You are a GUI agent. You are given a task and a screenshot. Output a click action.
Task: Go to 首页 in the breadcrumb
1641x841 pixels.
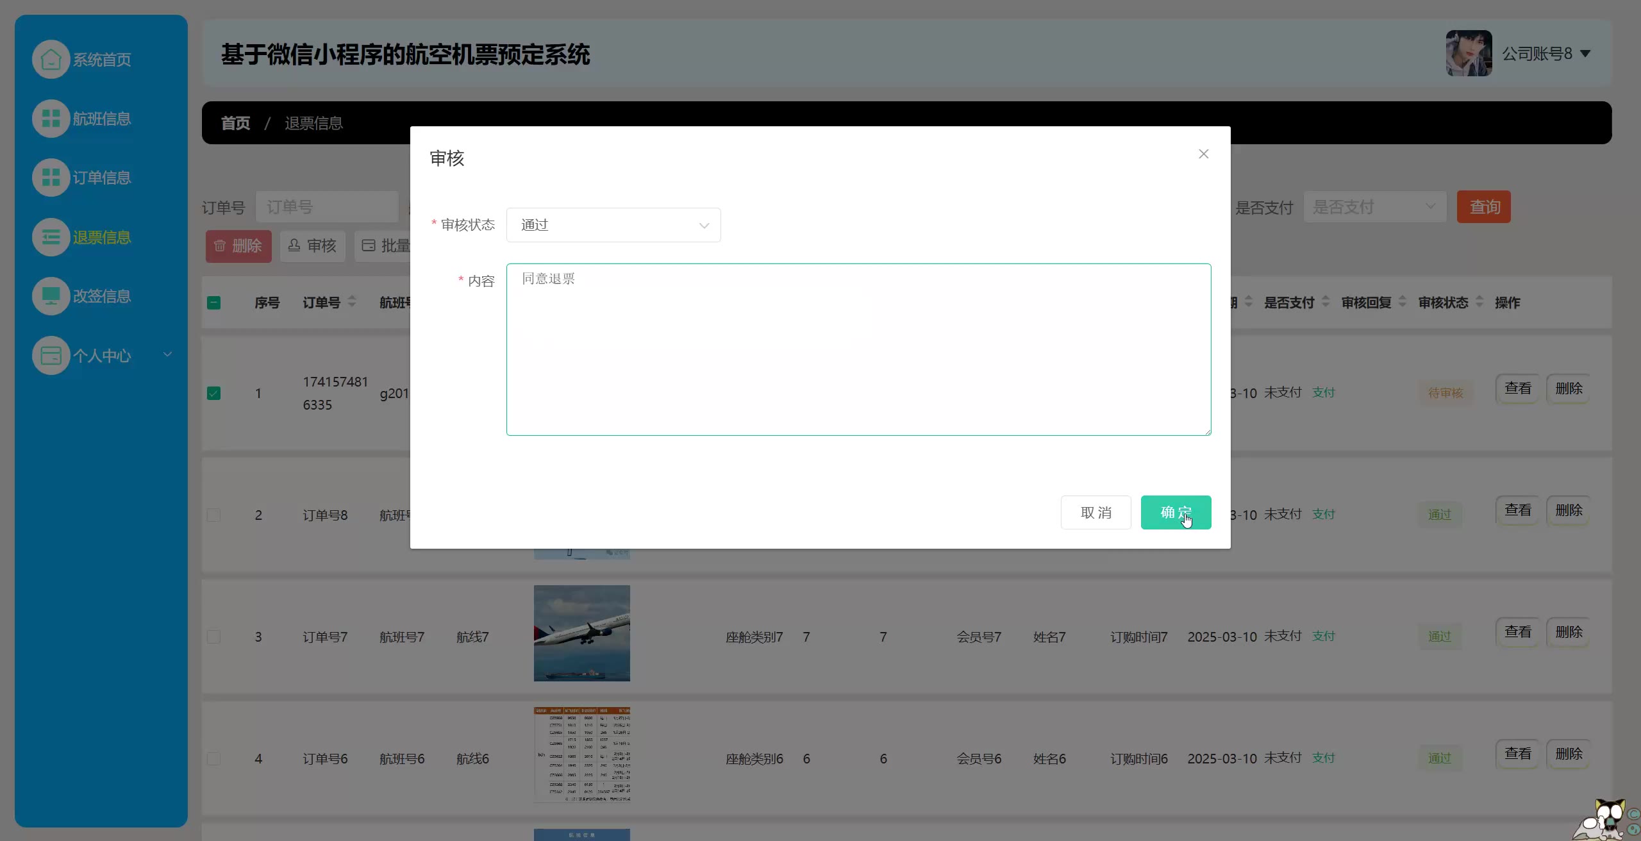235,123
